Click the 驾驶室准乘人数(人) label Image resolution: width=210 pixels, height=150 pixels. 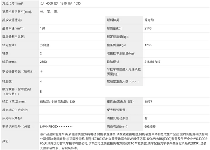click(x=123, y=82)
